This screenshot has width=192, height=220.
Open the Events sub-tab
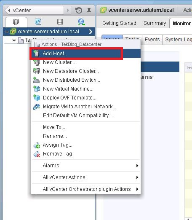click(152, 40)
